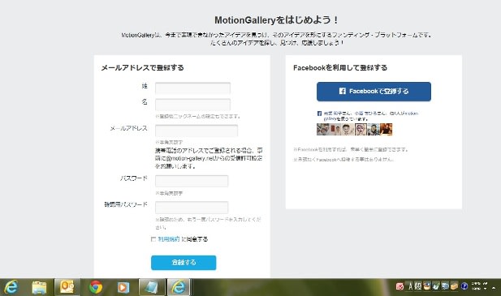
Task: Click the パスワード input field
Action: point(192,181)
